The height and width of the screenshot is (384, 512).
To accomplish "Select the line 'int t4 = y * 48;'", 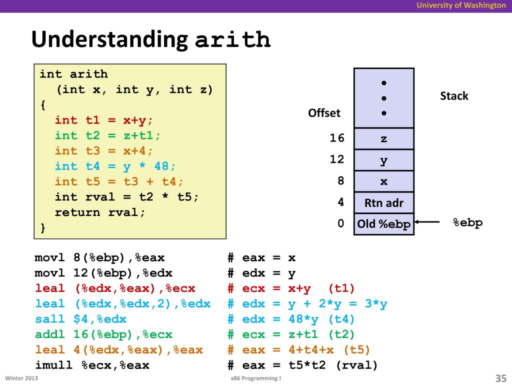I will [x=115, y=166].
